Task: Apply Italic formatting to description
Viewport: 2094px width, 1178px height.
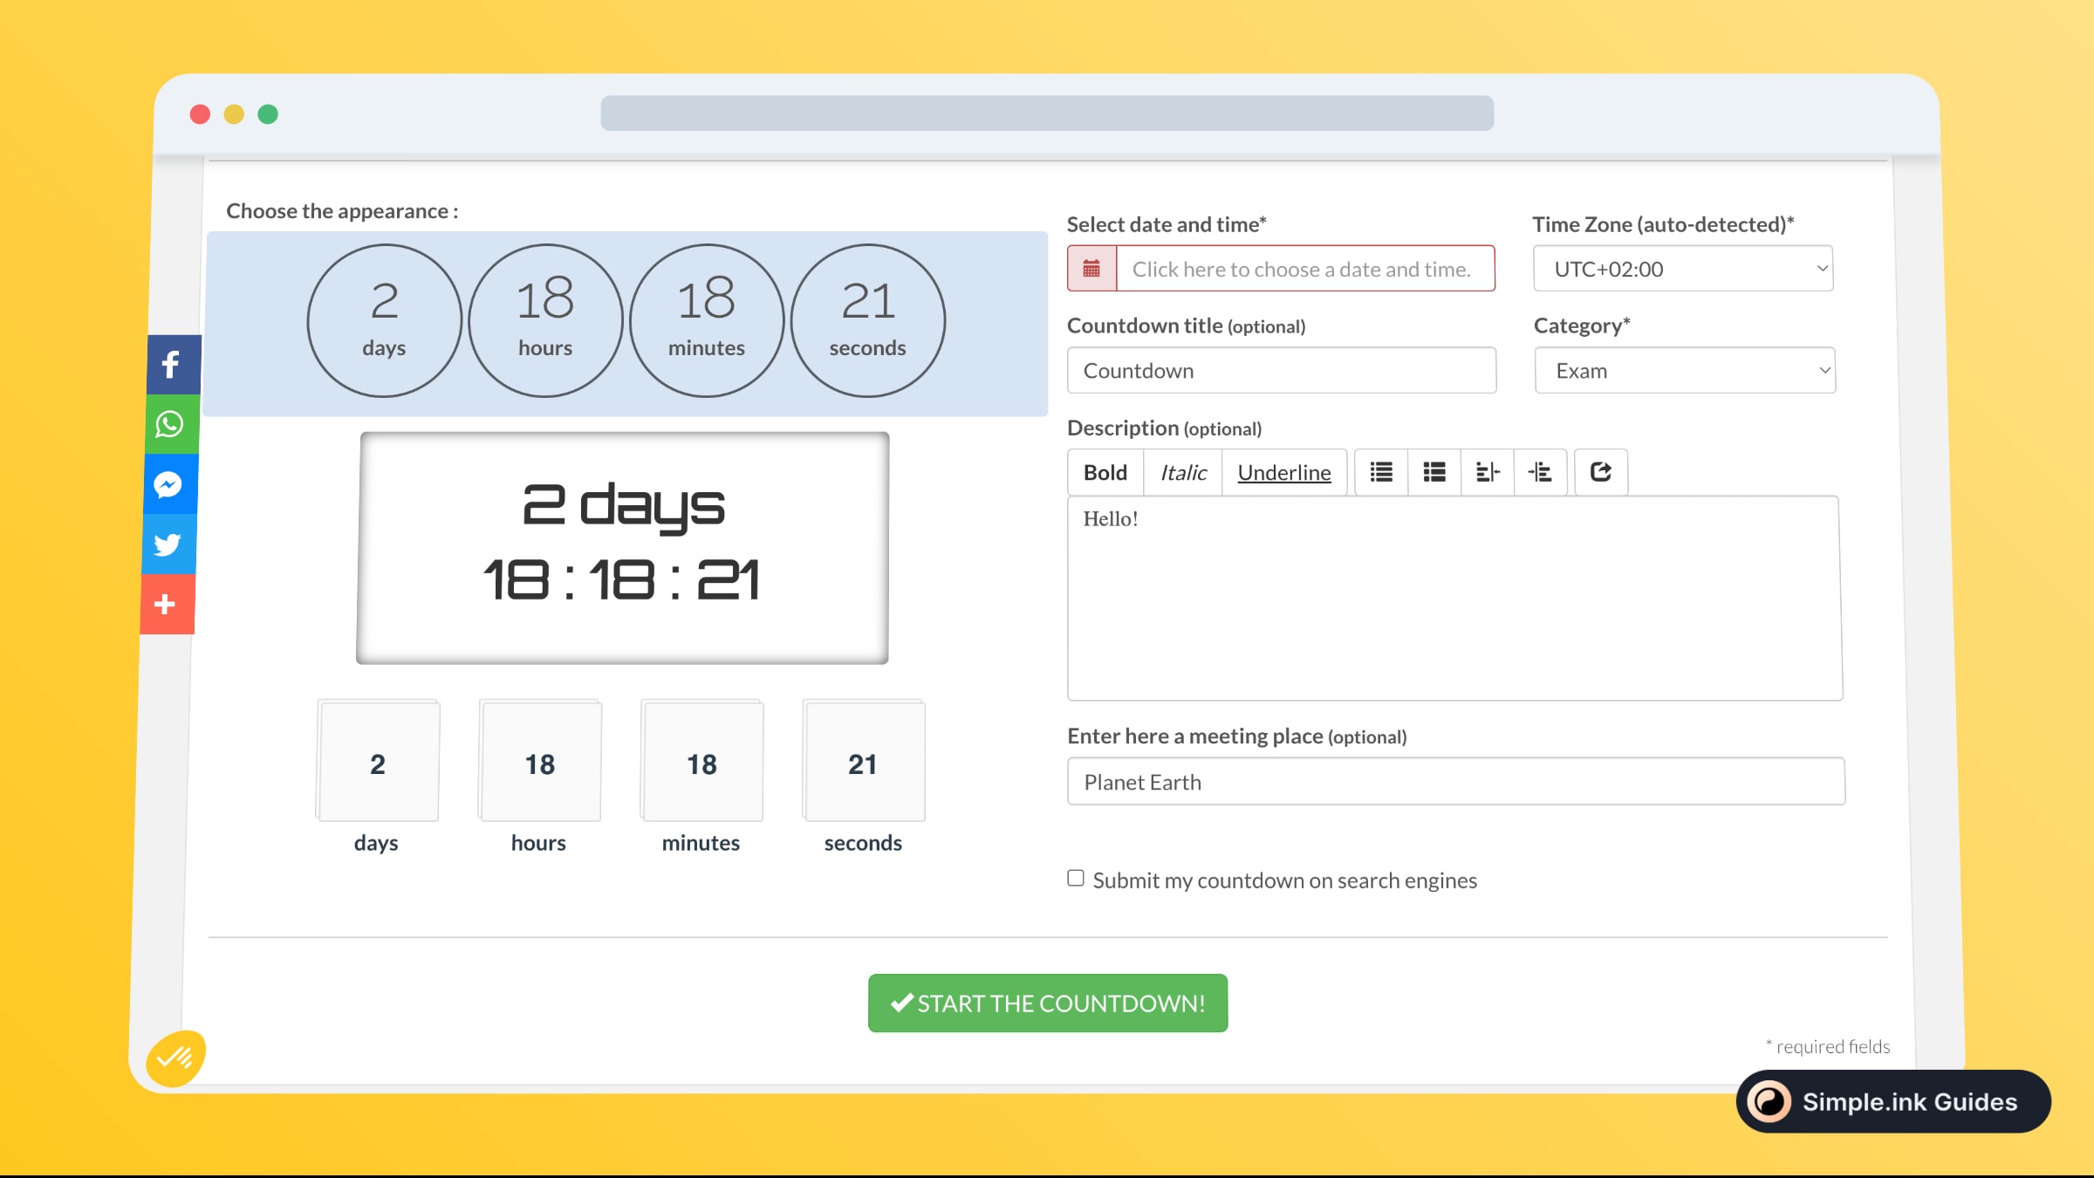Action: pyautogui.click(x=1183, y=472)
